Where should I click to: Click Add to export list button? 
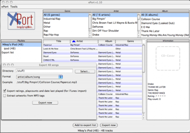(x=85, y=125)
